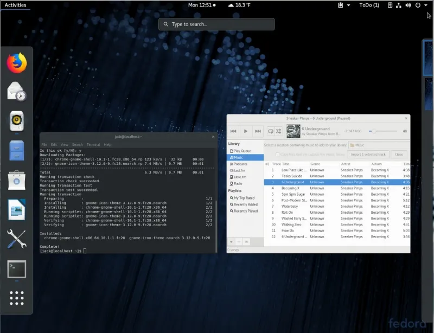This screenshot has height=333, width=434.
Task: Click the volume speaker icon in Rhythmbox
Action: pyautogui.click(x=405, y=131)
